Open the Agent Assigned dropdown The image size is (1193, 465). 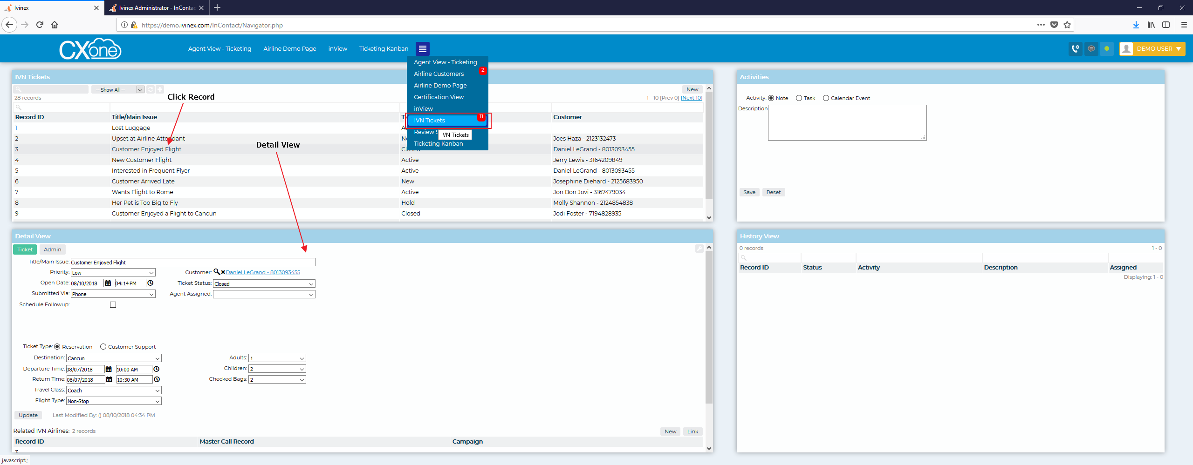(264, 294)
